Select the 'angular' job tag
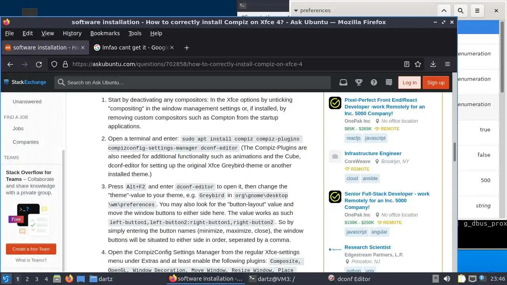The image size is (507, 285). coord(379,232)
